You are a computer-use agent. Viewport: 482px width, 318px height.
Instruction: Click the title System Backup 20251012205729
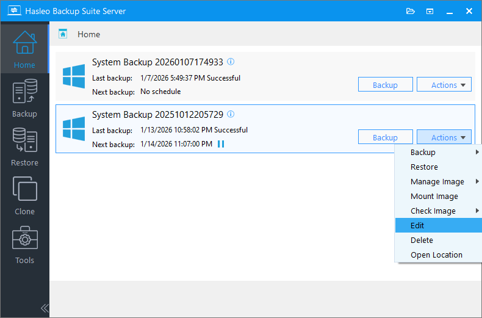tap(157, 114)
